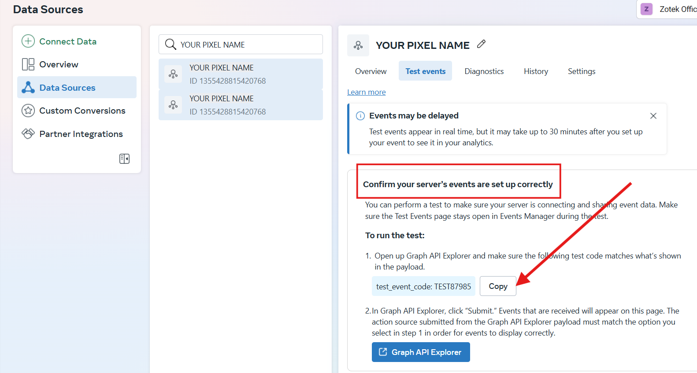Image resolution: width=697 pixels, height=373 pixels.
Task: Dismiss the Events may be delayed banner
Action: click(x=653, y=116)
